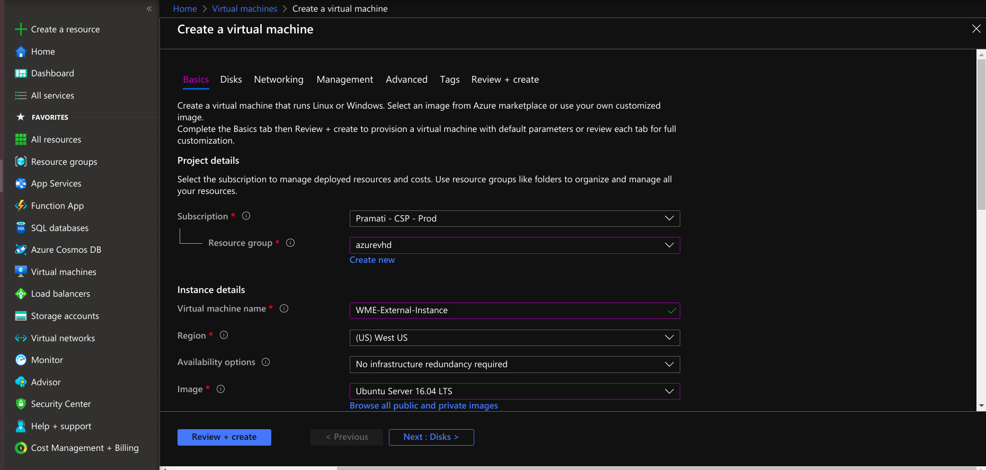986x470 pixels.
Task: Show info tooltip for Availability options
Action: tap(266, 362)
